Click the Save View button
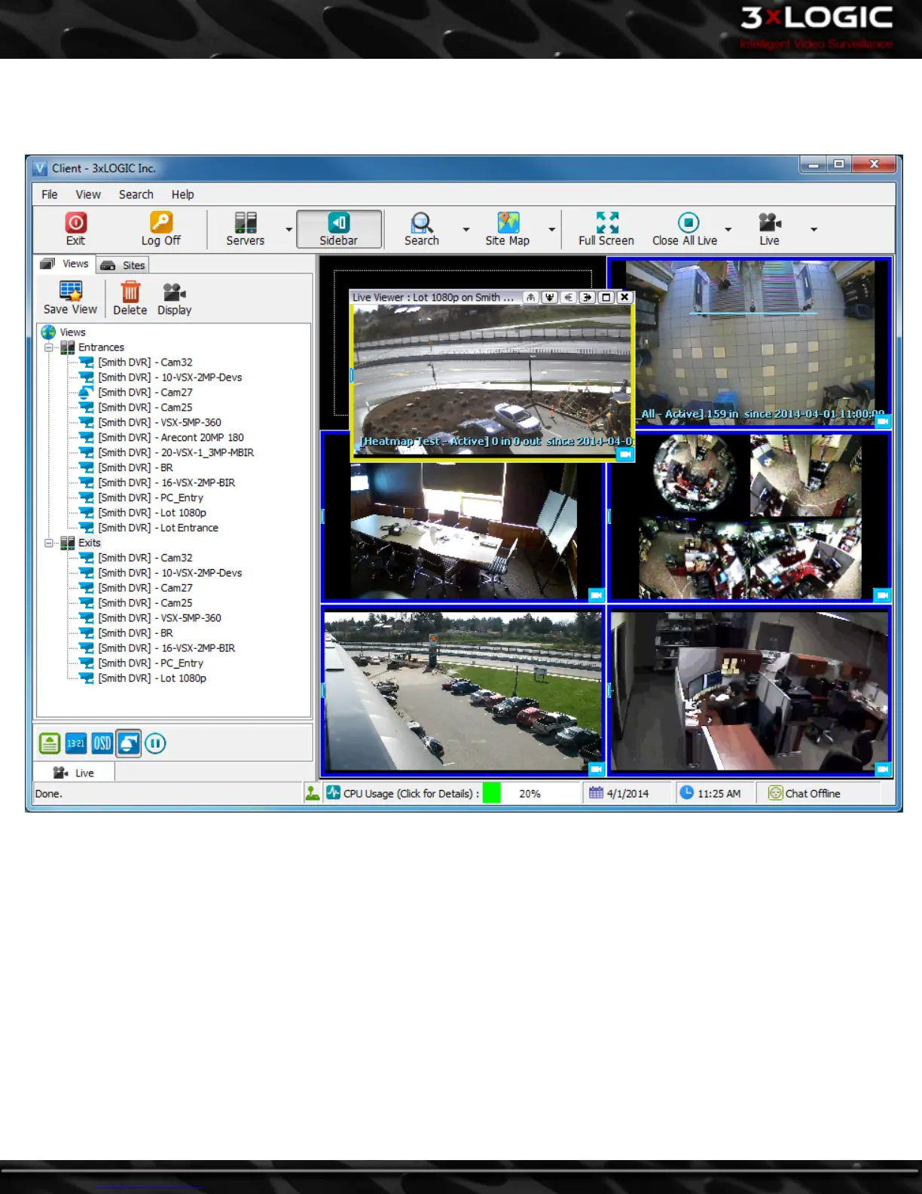 click(x=71, y=298)
